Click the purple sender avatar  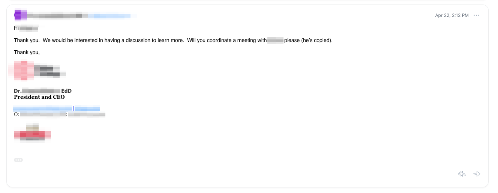[21, 15]
